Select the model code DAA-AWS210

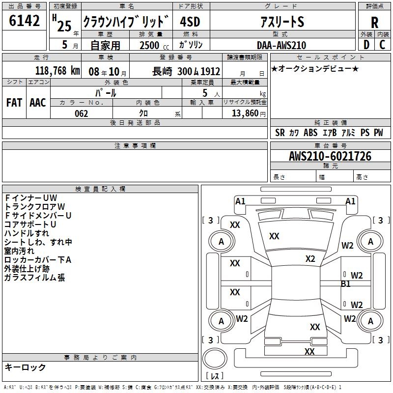[281, 45]
